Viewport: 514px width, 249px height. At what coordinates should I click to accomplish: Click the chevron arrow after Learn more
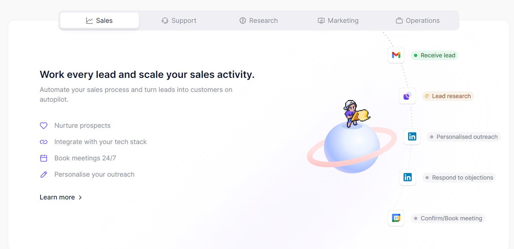pyautogui.click(x=80, y=198)
